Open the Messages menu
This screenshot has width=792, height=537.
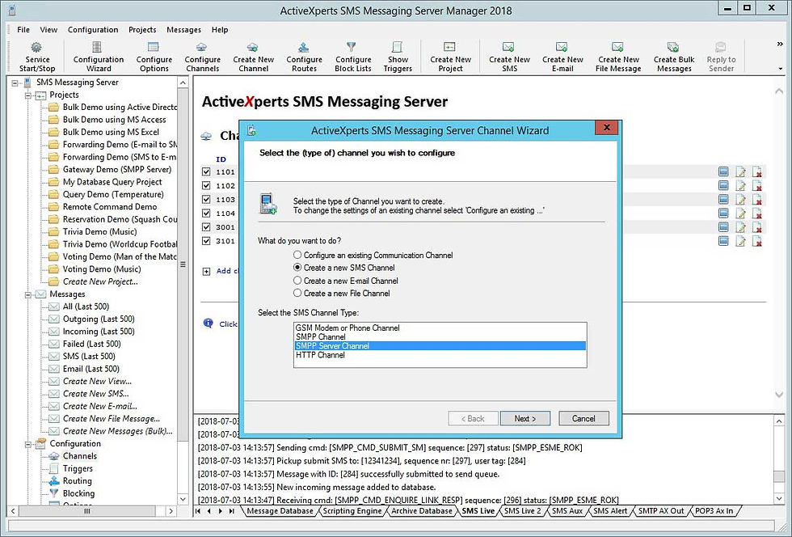click(184, 30)
